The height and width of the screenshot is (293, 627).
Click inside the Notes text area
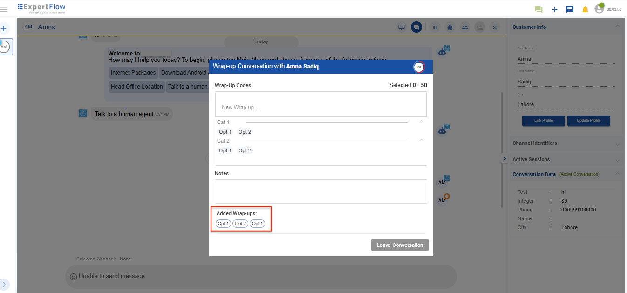tap(320, 191)
